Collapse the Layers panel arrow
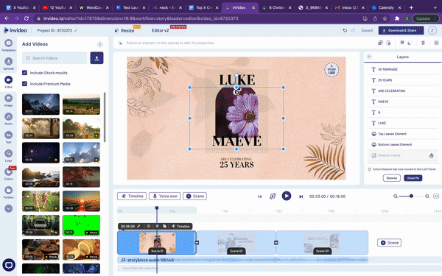442x276 pixels. (369, 57)
